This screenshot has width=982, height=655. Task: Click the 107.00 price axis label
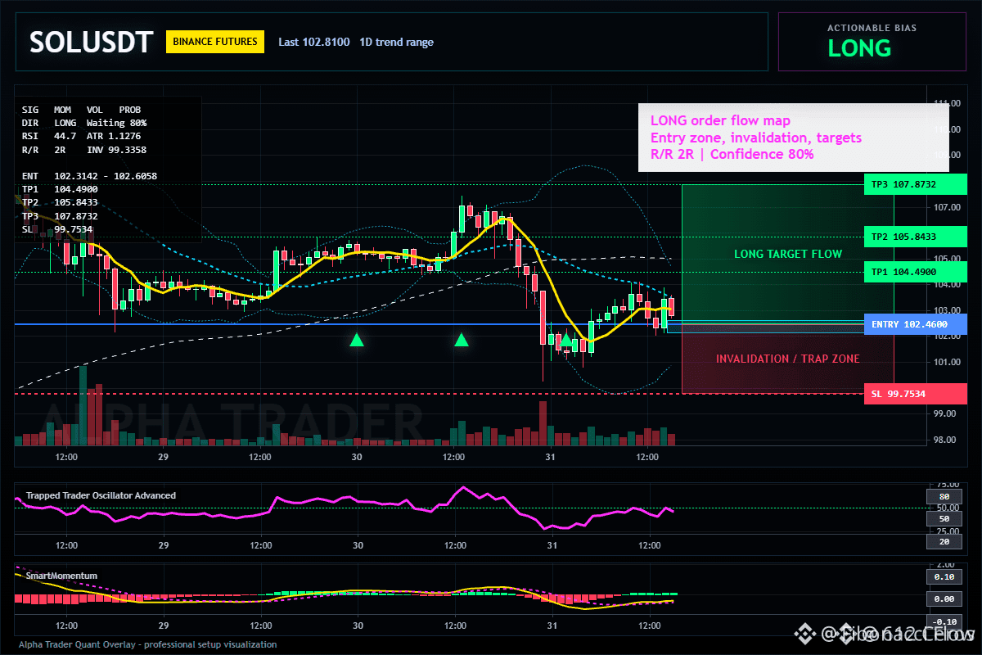(x=948, y=207)
